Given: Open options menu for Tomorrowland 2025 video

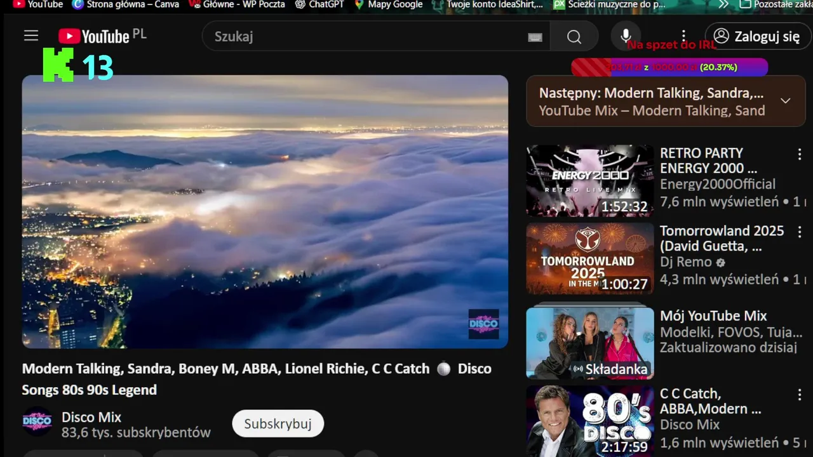Looking at the screenshot, I should [799, 232].
